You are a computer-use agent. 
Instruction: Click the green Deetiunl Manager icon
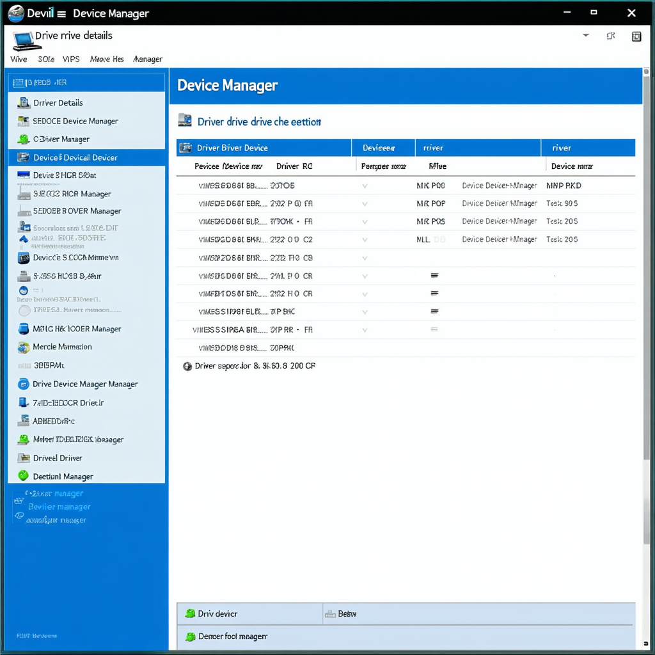pos(24,476)
